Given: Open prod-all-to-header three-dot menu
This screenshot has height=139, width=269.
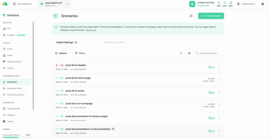Looking at the screenshot, I should (219, 67).
